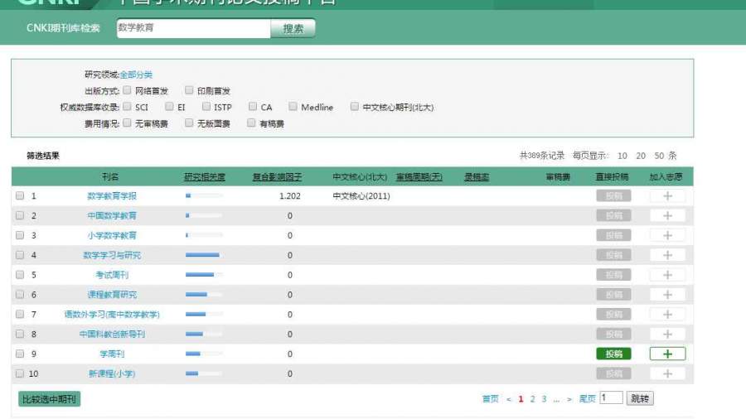The height and width of the screenshot is (419, 746).
Task: Sort by 复合影响因子 column header
Action: [277, 177]
